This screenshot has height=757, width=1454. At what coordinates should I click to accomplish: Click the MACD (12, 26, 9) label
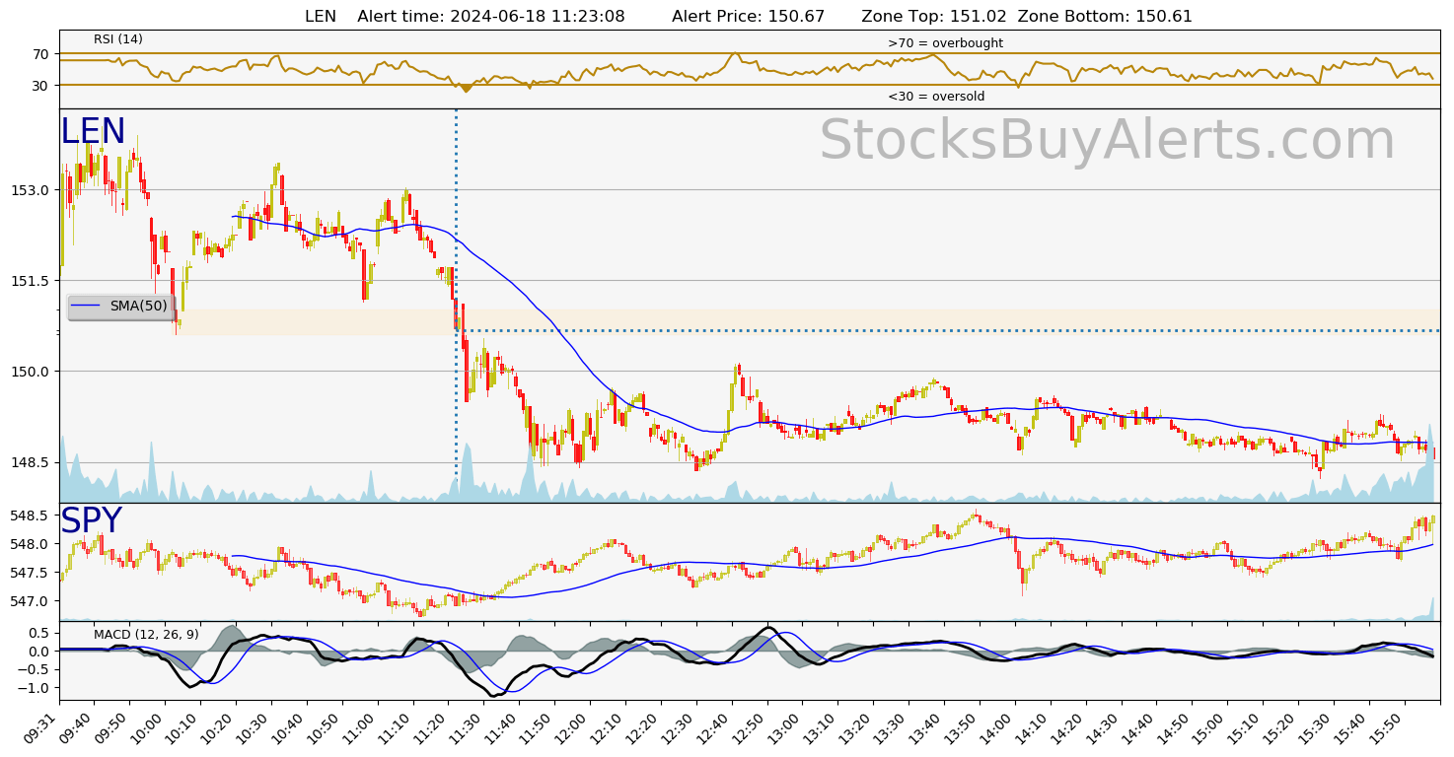pyautogui.click(x=146, y=635)
